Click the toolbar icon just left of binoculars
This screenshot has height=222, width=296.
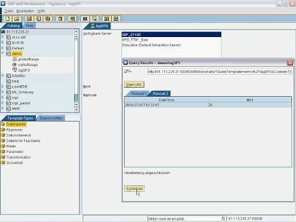tap(107, 19)
